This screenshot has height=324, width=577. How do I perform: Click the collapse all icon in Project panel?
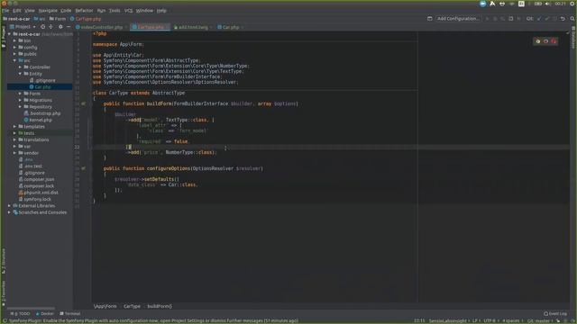point(50,27)
